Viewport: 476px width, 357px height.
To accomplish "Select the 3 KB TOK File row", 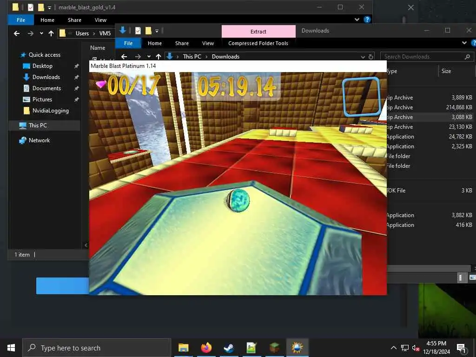I will (430, 191).
